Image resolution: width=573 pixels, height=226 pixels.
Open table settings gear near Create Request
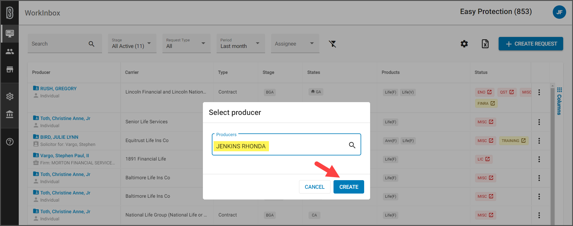click(464, 44)
